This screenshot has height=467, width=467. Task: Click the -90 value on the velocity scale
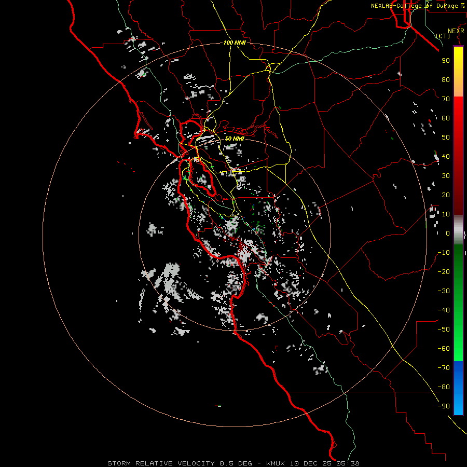click(x=444, y=406)
